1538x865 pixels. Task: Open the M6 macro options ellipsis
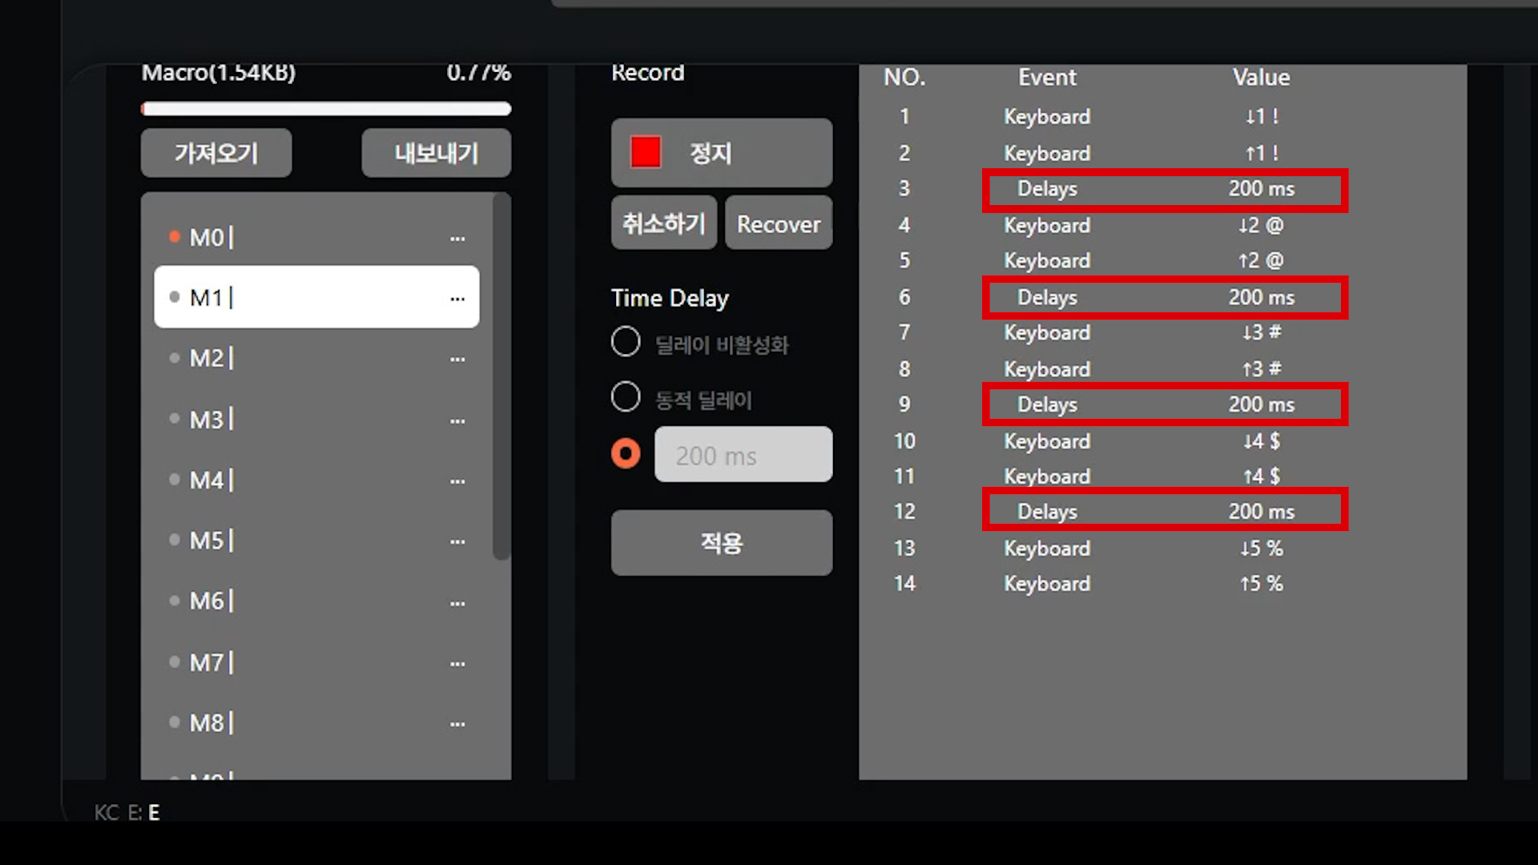click(457, 602)
